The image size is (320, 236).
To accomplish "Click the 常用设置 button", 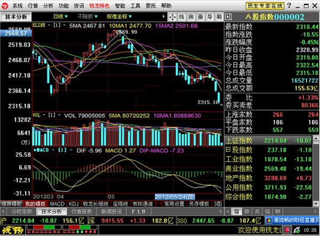I will [174, 204].
